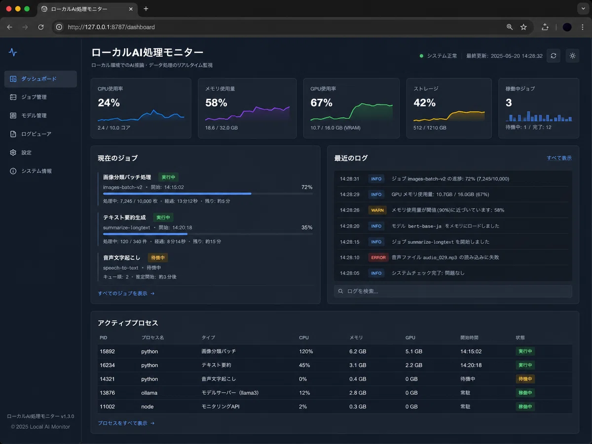
Task: Click the WARN badge in the 14:28:26 log
Action: coord(377,210)
